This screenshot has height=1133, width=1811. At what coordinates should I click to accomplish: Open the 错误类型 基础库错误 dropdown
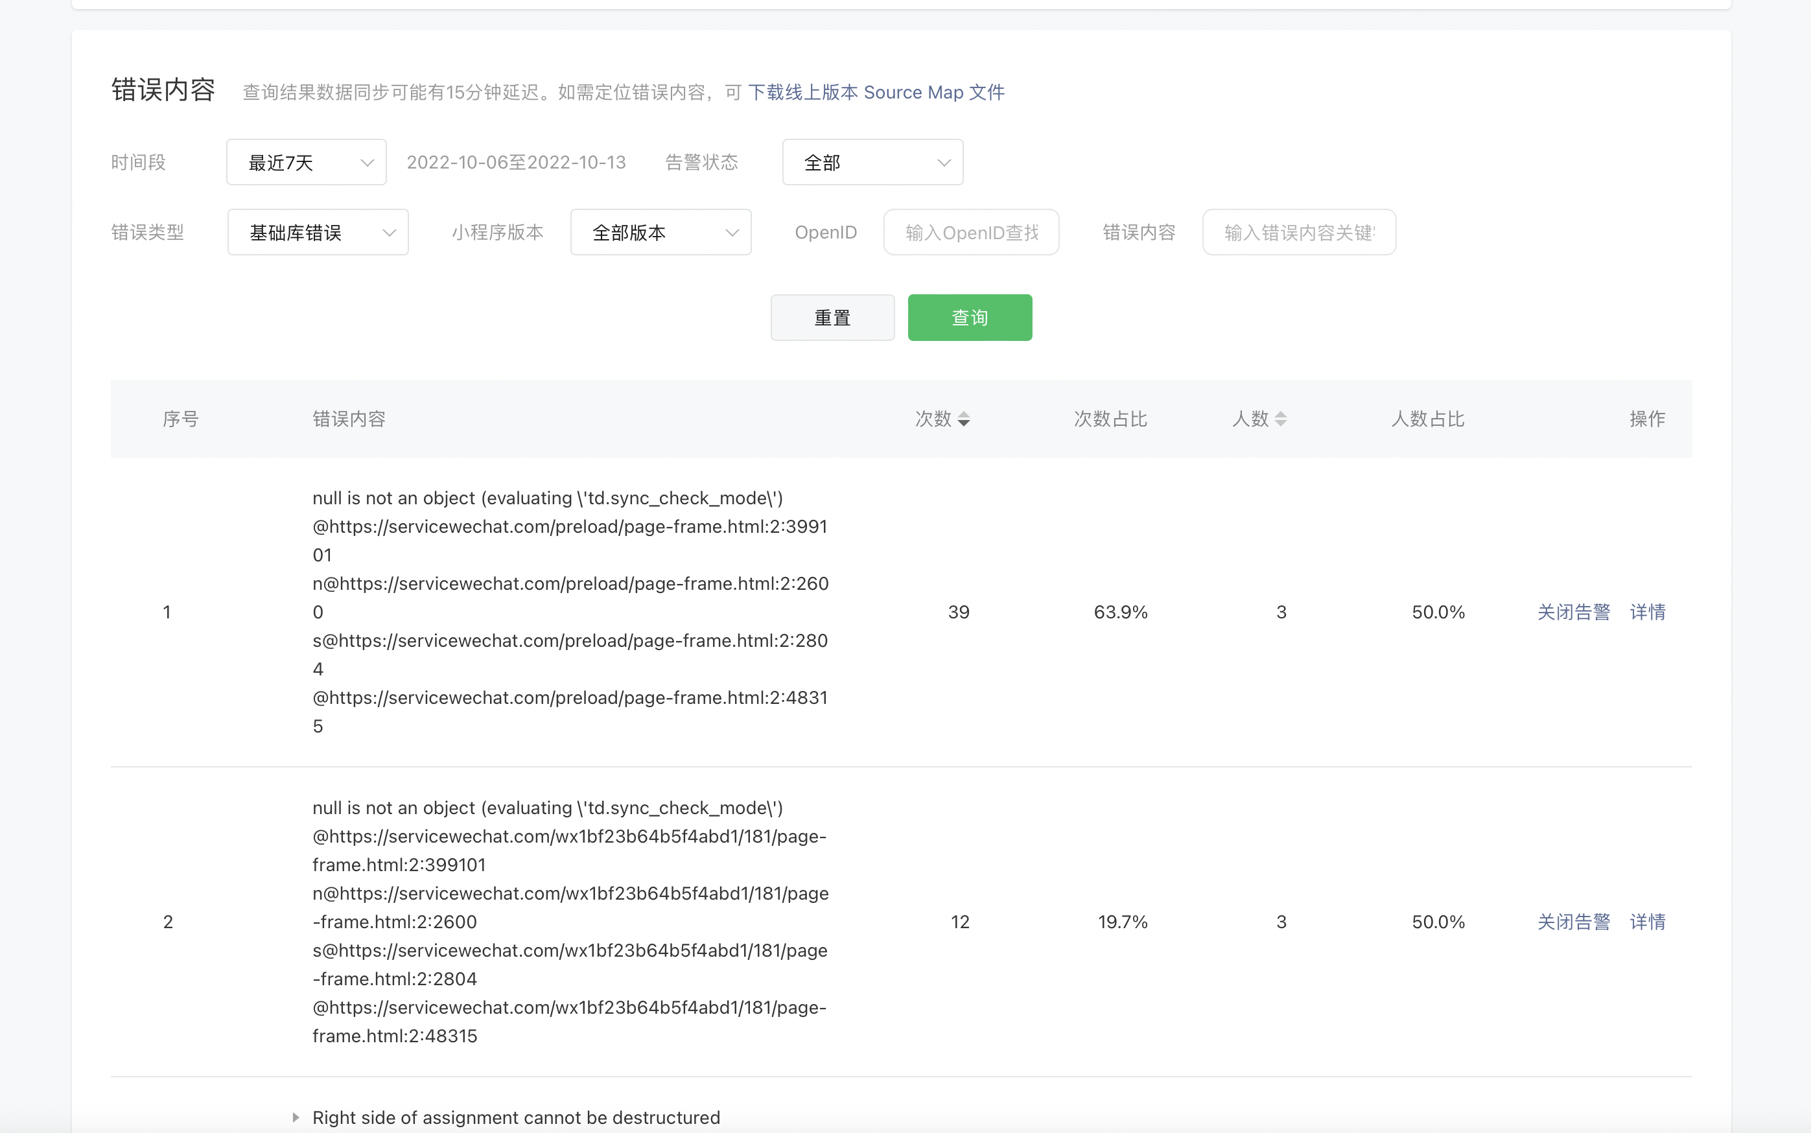point(318,232)
